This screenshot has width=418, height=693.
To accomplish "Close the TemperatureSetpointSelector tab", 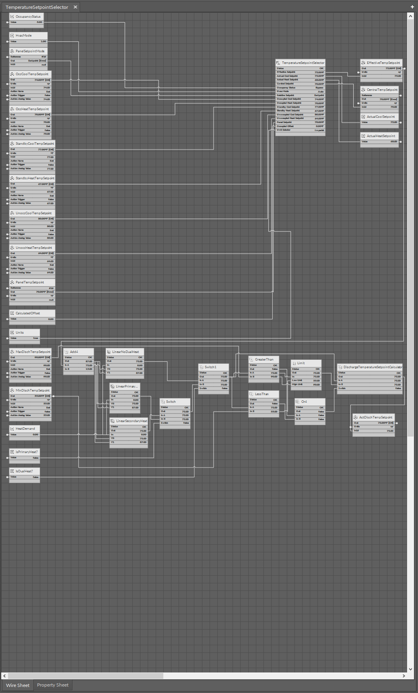I will (75, 7).
